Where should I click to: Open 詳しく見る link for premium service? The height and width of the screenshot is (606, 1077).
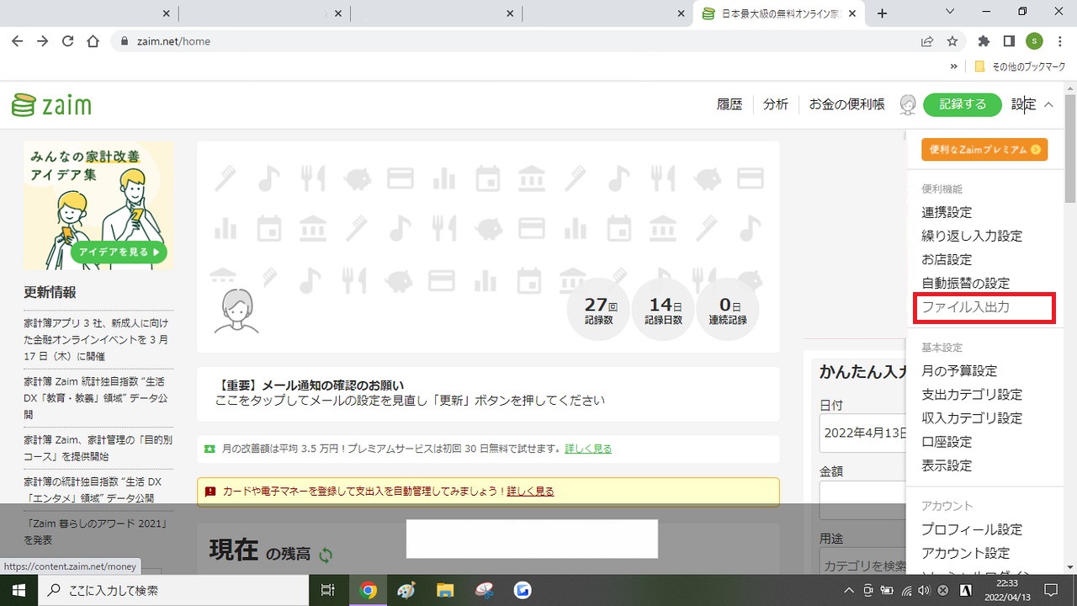coord(588,449)
